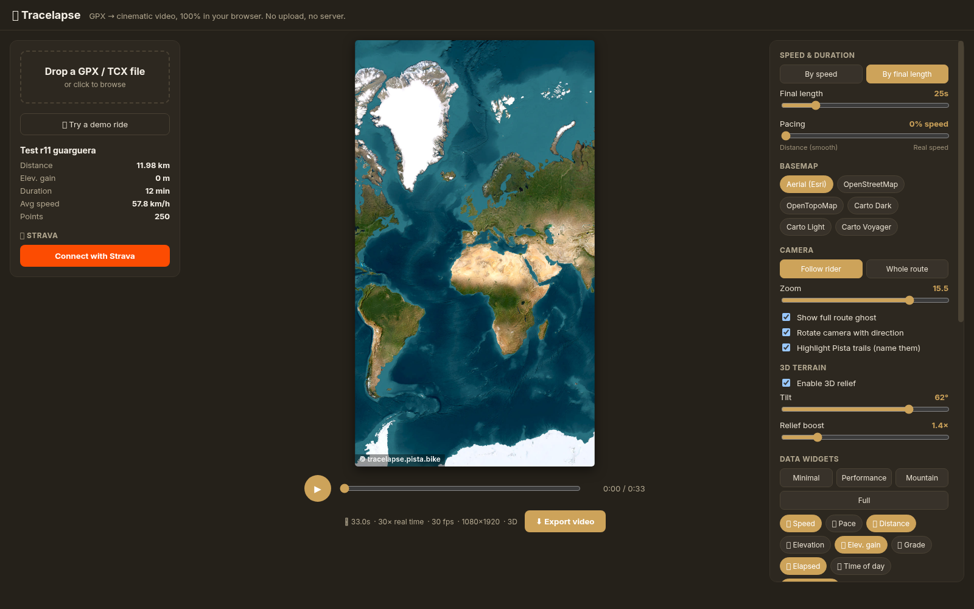Click the '11.98 km' distance value

(153, 166)
